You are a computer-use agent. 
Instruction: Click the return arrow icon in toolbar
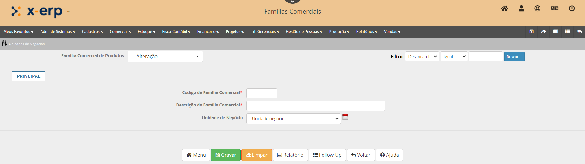580,32
